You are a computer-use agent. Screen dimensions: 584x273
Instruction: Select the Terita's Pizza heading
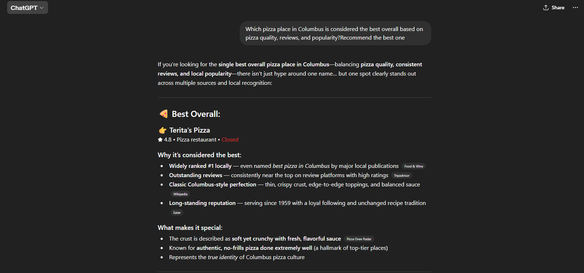189,130
